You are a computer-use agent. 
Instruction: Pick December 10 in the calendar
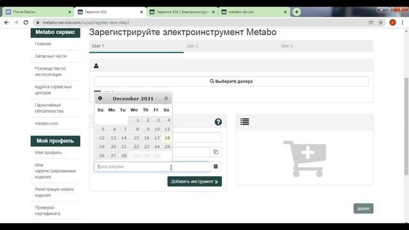pos(156,129)
